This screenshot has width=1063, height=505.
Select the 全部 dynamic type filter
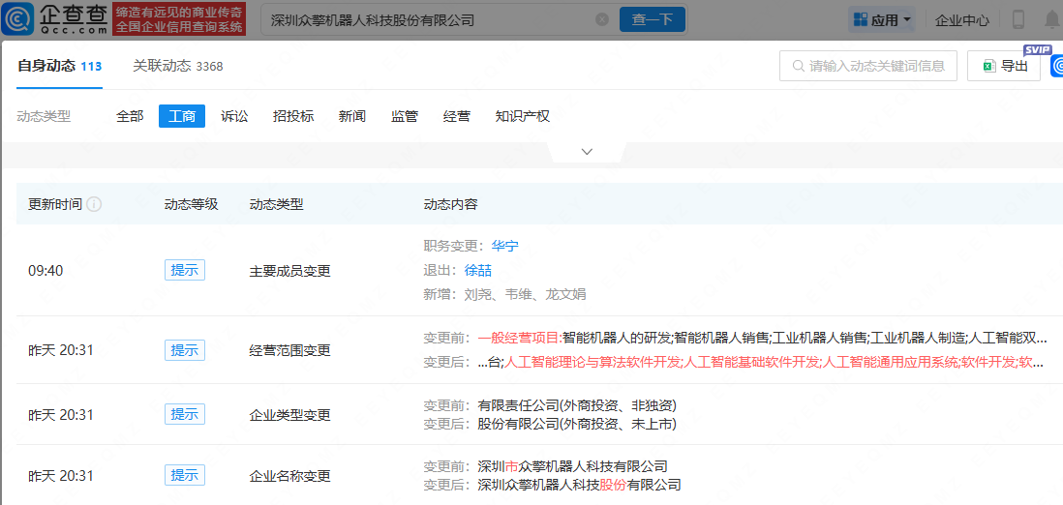130,116
